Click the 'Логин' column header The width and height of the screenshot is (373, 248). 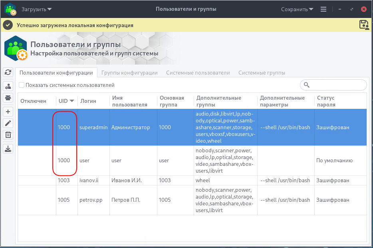(88, 101)
